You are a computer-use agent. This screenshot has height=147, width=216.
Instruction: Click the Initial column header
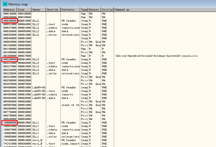tap(107, 10)
